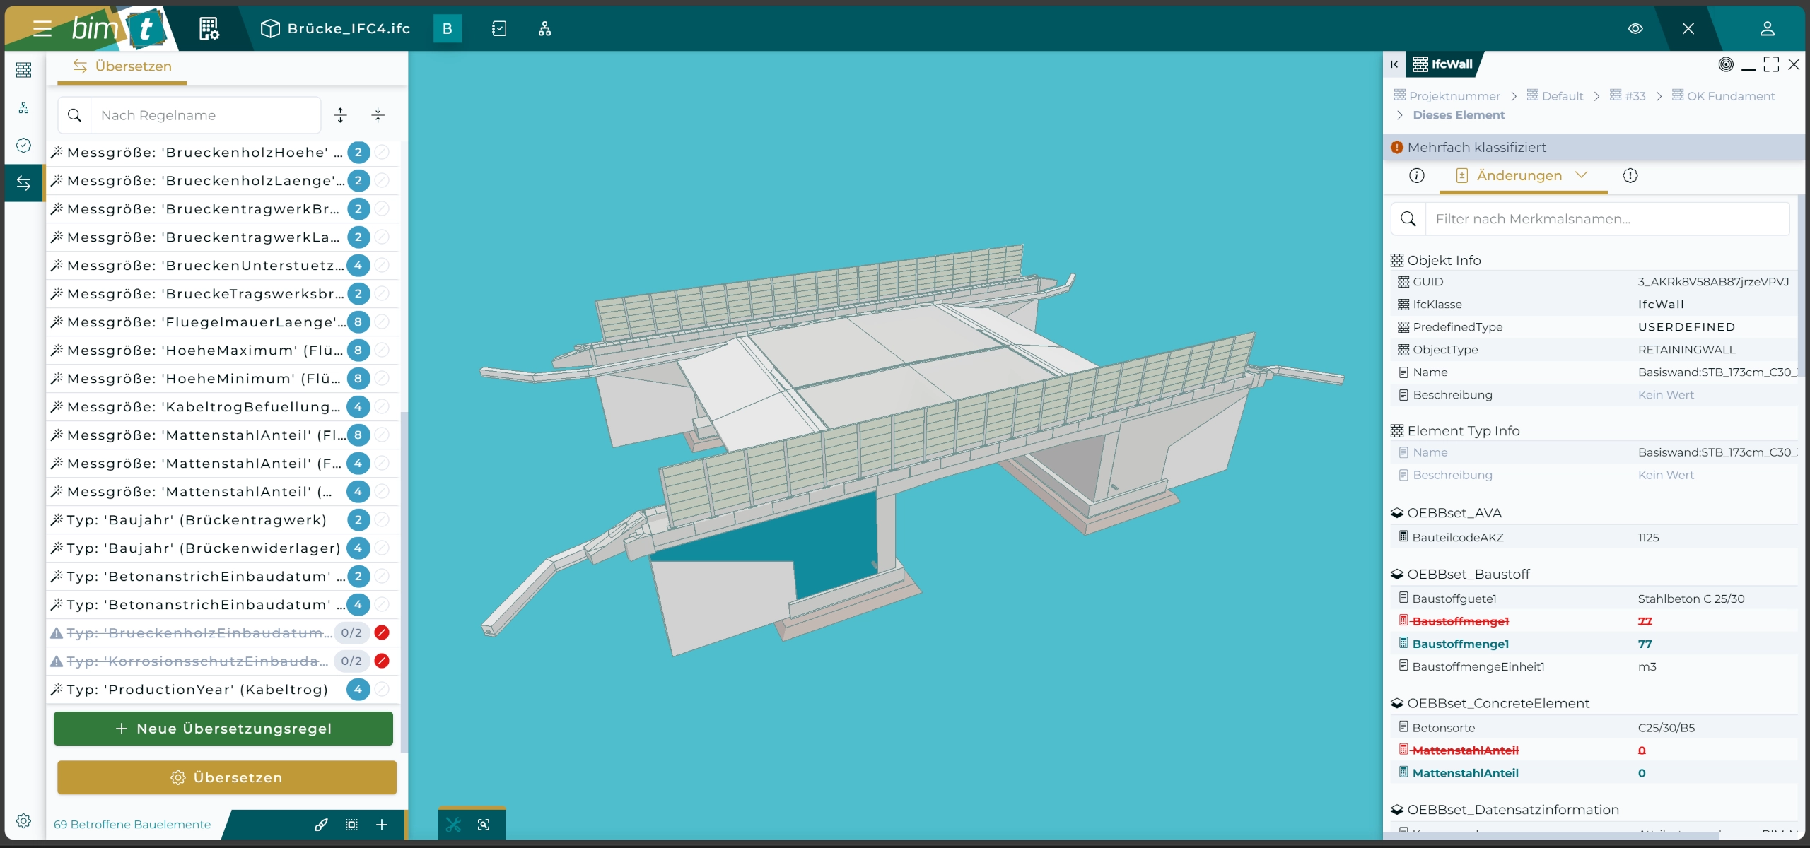Open the Änderungen dropdown chevron
The height and width of the screenshot is (848, 1810).
pos(1582,175)
